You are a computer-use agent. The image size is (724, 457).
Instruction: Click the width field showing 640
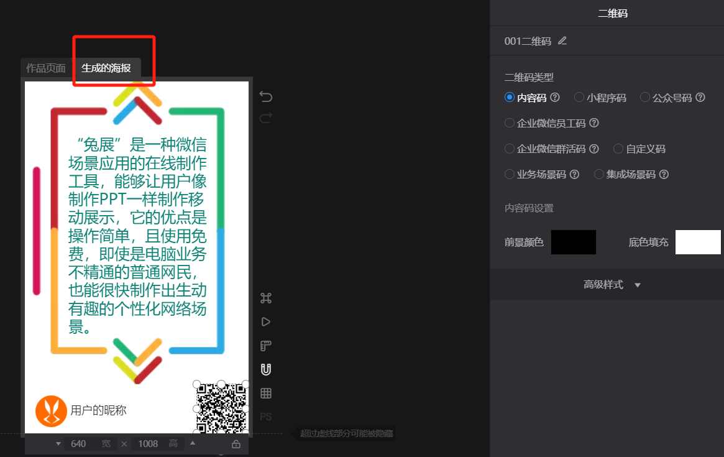tap(89, 443)
